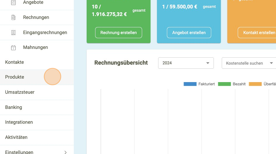Select Produkte in the sidebar
Viewport: 276px width, 154px height.
point(37,77)
